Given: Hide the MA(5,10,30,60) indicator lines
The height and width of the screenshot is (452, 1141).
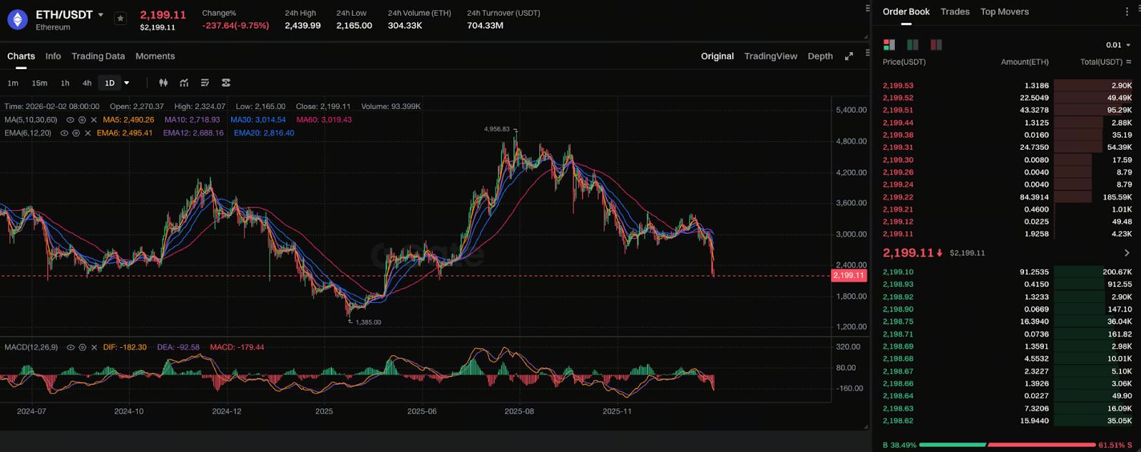Looking at the screenshot, I should 70,120.
